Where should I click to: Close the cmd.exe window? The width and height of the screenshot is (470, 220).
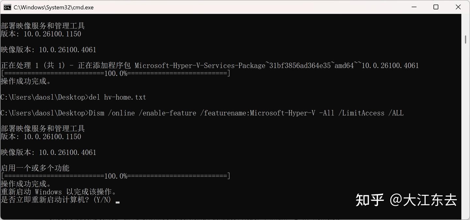click(458, 7)
